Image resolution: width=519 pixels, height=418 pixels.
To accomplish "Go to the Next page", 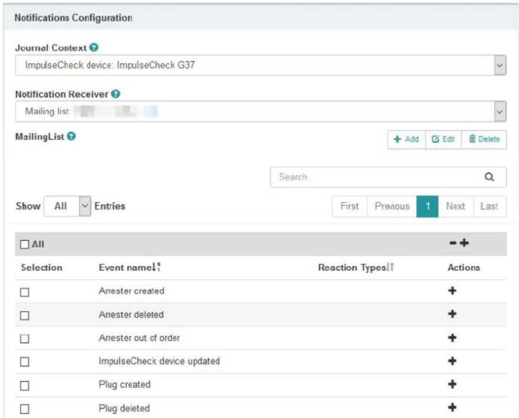I will coord(456,206).
